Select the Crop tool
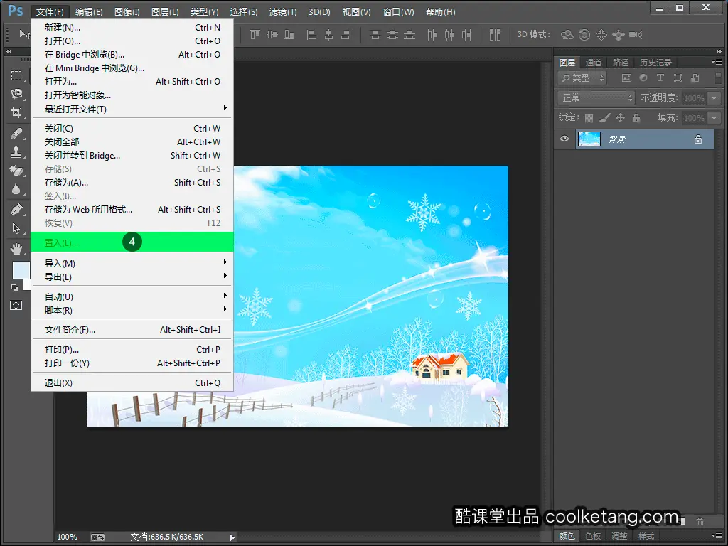The height and width of the screenshot is (546, 728). (17, 113)
